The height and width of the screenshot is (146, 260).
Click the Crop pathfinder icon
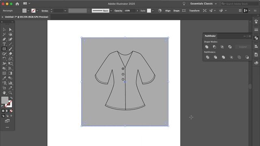(x=231, y=57)
